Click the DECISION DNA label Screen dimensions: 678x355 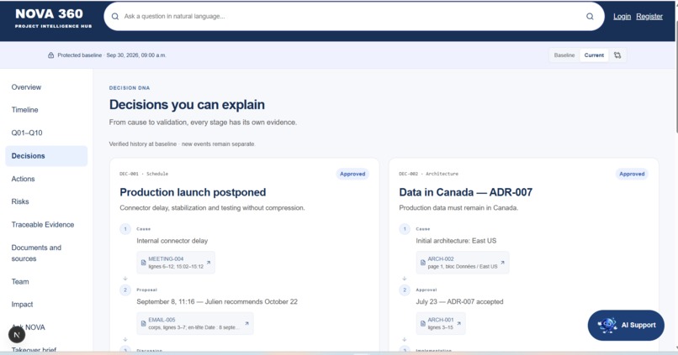130,87
